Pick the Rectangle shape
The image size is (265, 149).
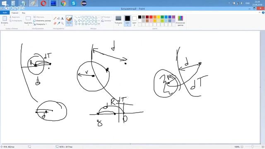(x=86, y=17)
